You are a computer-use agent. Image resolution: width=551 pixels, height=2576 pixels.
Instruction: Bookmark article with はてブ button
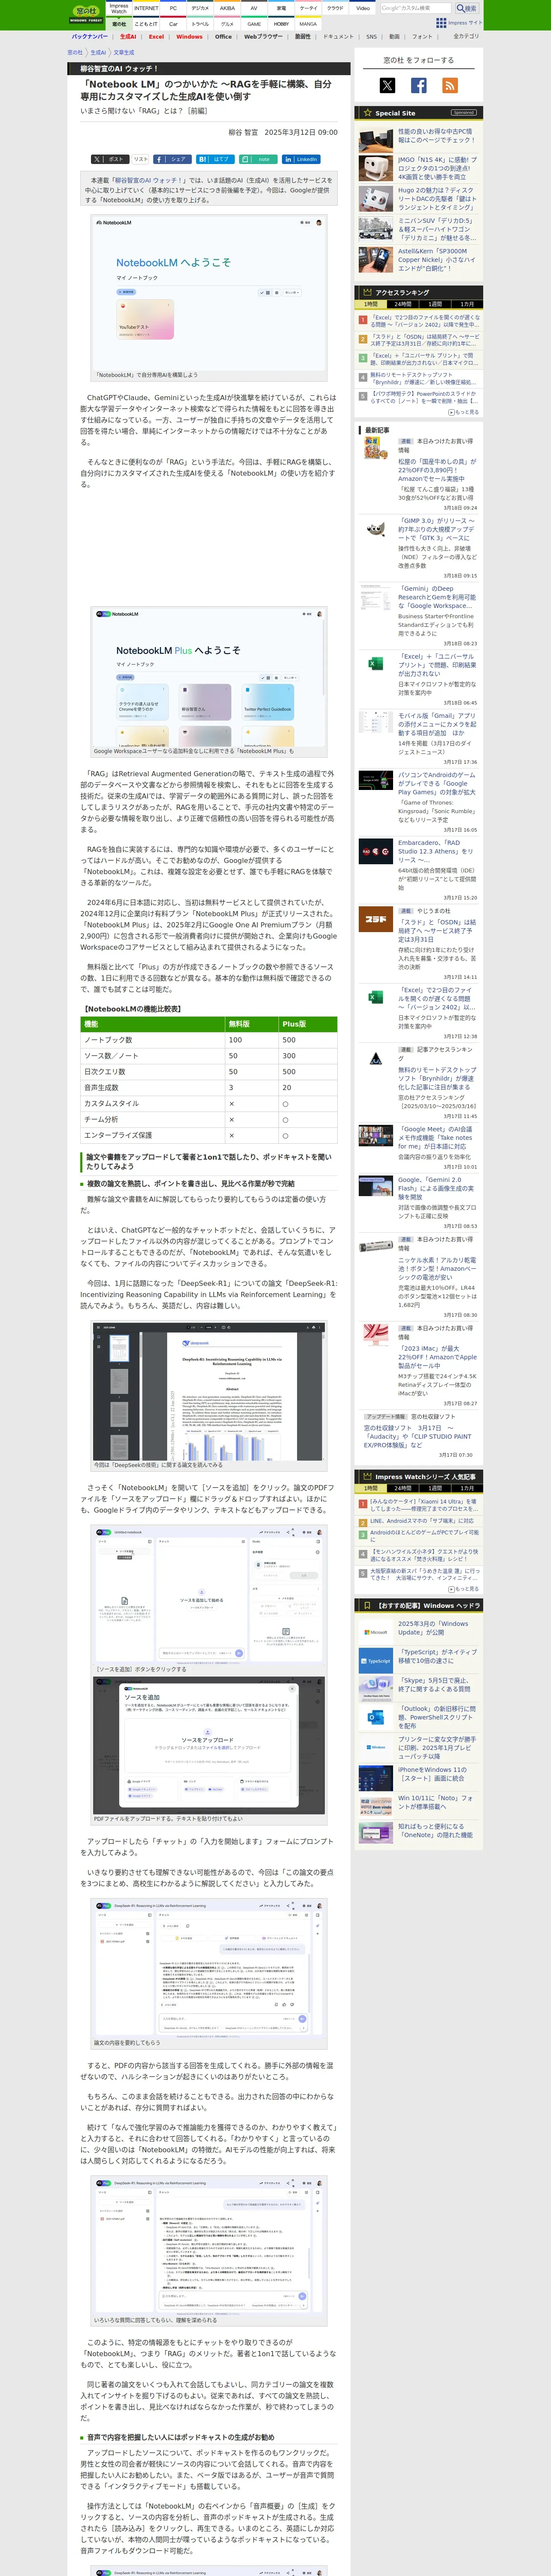[x=215, y=159]
